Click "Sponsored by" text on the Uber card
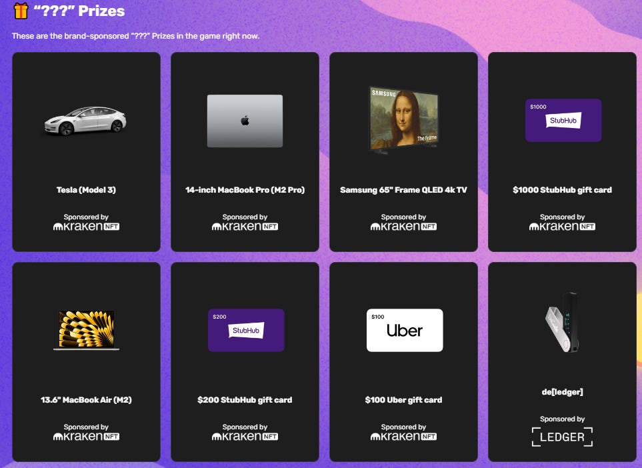 [404, 427]
